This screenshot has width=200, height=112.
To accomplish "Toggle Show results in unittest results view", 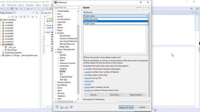I will [x=84, y=57].
